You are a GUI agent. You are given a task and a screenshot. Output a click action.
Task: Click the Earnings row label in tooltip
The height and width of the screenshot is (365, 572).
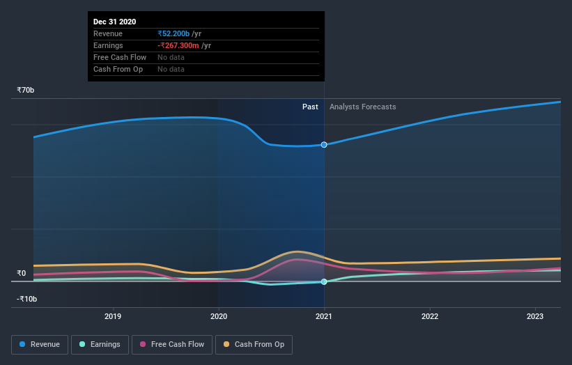coord(108,45)
